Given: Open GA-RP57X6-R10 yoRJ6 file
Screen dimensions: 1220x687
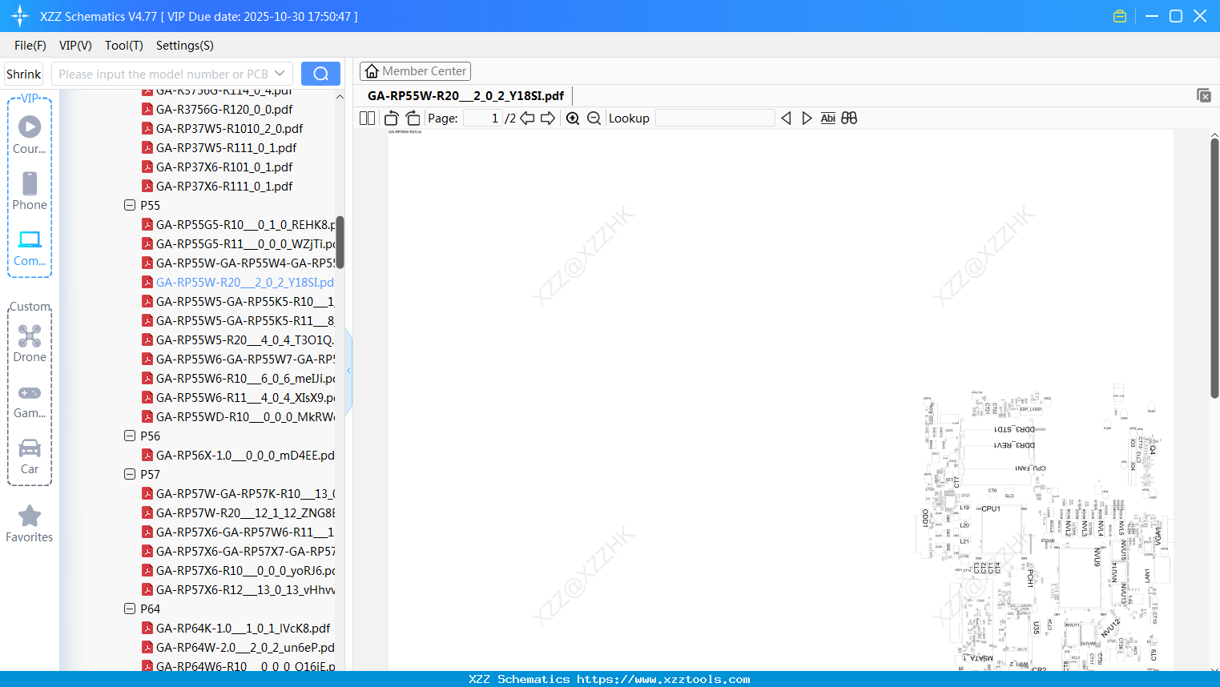Looking at the screenshot, I should click(x=239, y=570).
